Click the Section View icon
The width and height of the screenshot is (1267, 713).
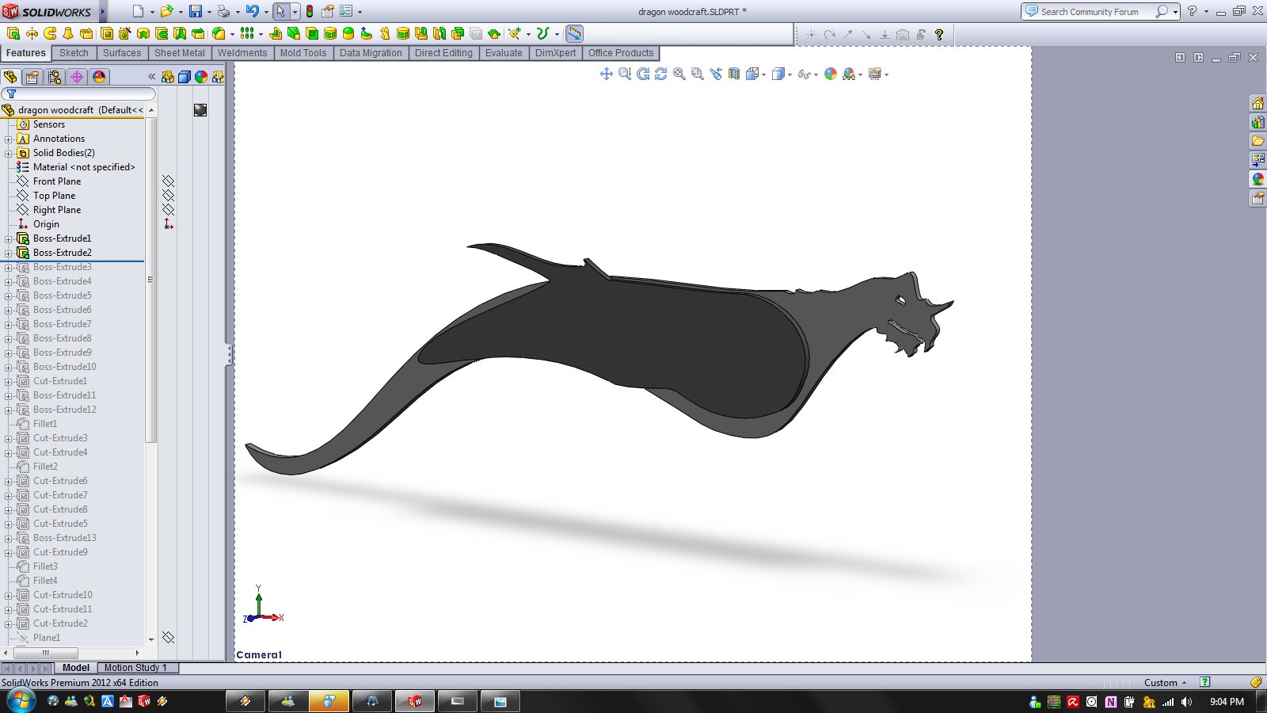click(734, 74)
